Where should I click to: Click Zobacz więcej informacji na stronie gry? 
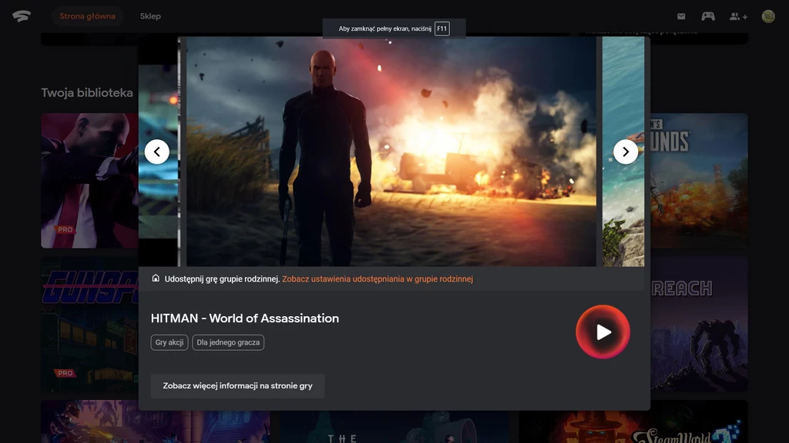[x=237, y=386]
